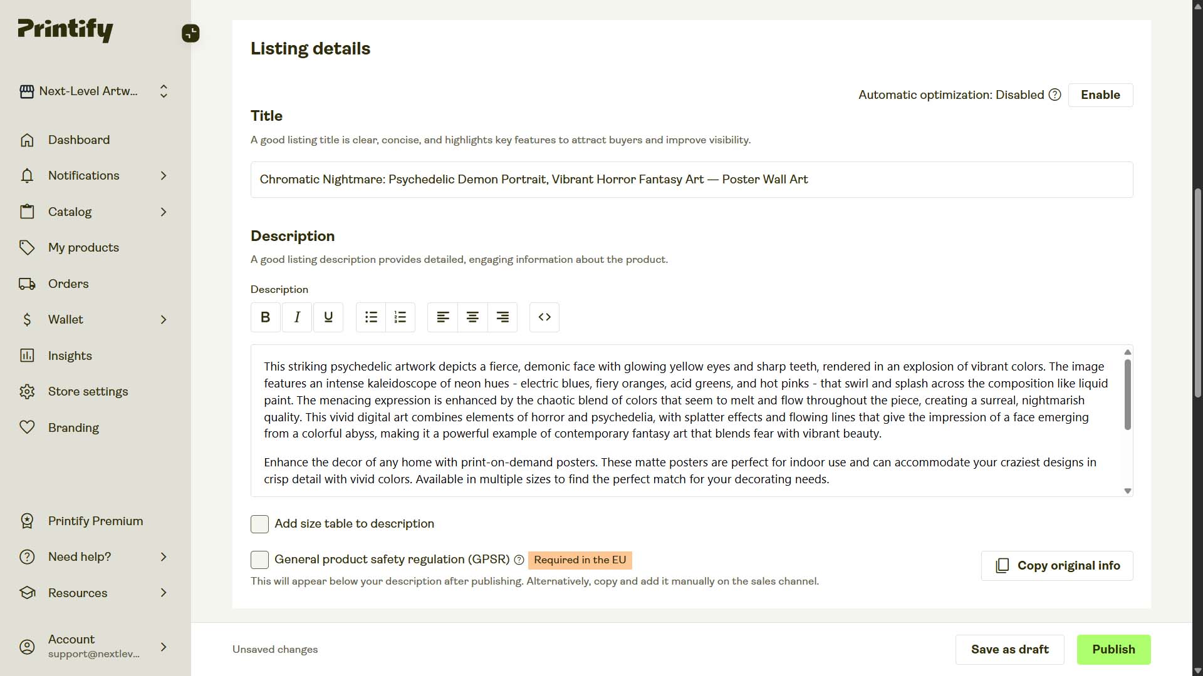Publish the listing
1203x676 pixels.
point(1113,649)
